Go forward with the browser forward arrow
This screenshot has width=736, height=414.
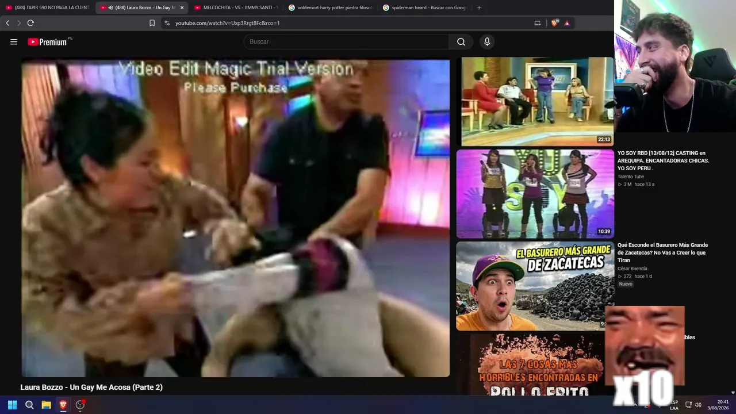tap(19, 23)
